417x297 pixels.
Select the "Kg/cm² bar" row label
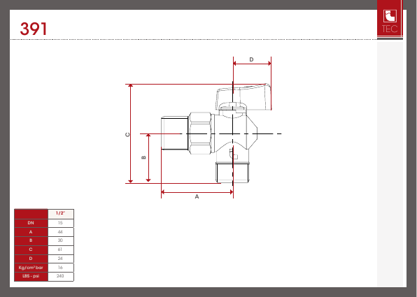tap(31, 268)
